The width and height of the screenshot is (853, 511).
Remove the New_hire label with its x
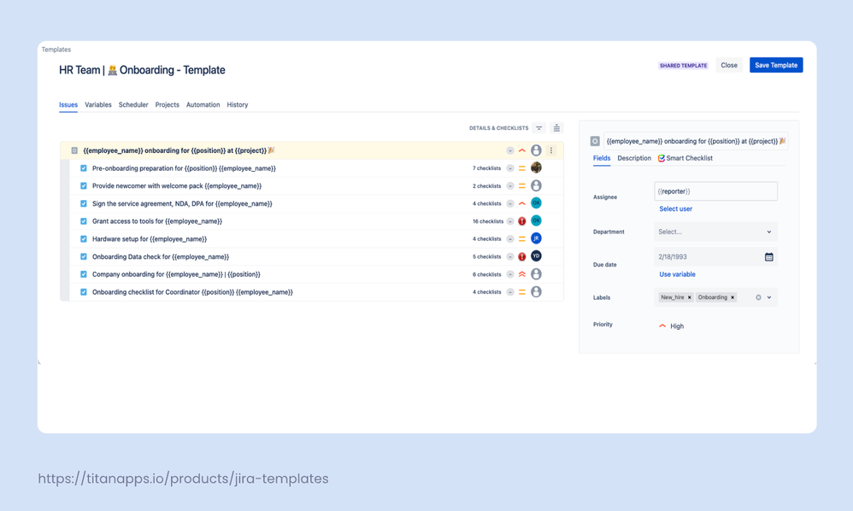[689, 297]
